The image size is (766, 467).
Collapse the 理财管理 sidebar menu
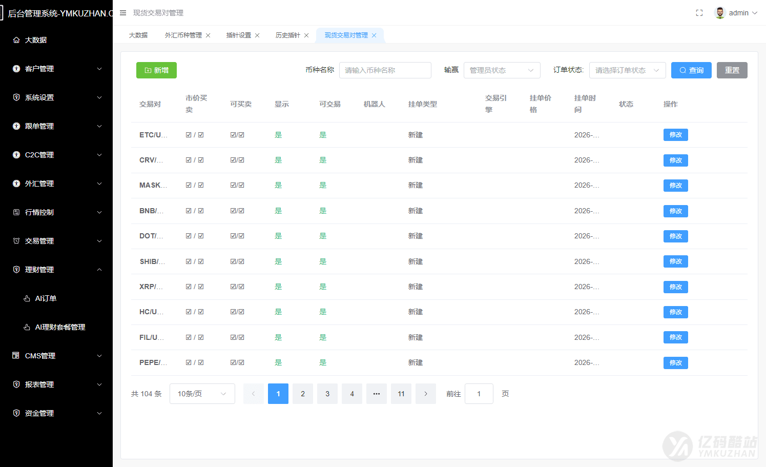click(99, 270)
